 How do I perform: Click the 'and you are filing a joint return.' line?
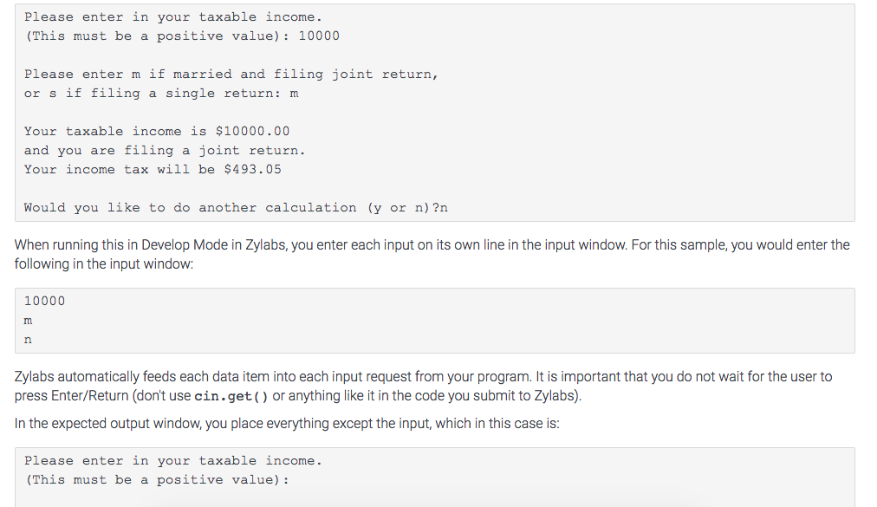click(x=165, y=151)
